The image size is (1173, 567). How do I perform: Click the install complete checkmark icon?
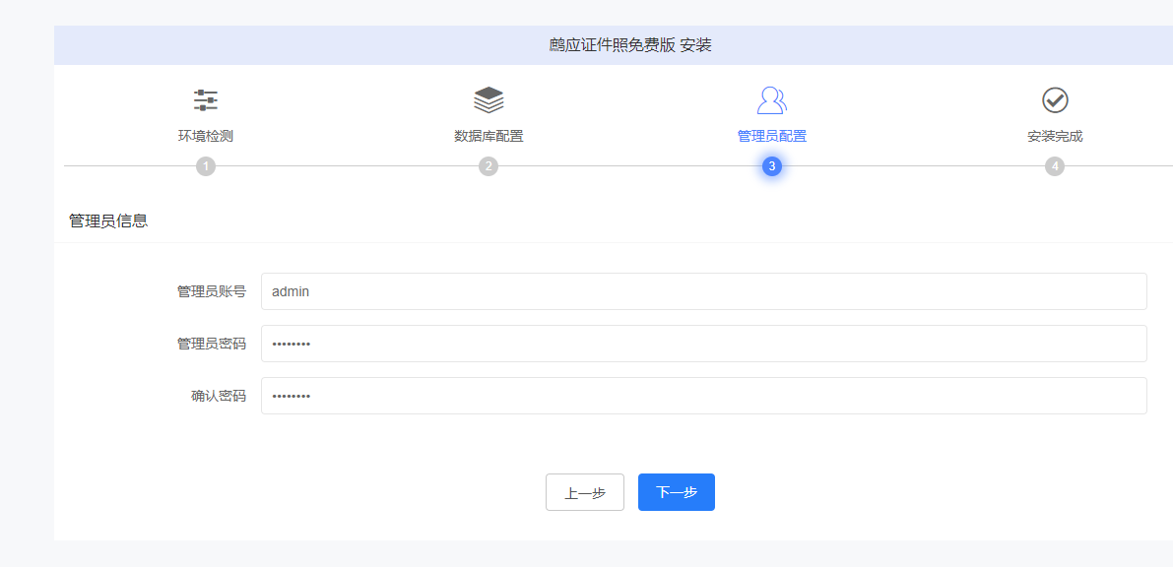click(x=1055, y=99)
